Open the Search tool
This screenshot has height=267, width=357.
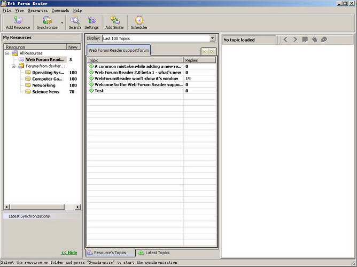point(75,23)
